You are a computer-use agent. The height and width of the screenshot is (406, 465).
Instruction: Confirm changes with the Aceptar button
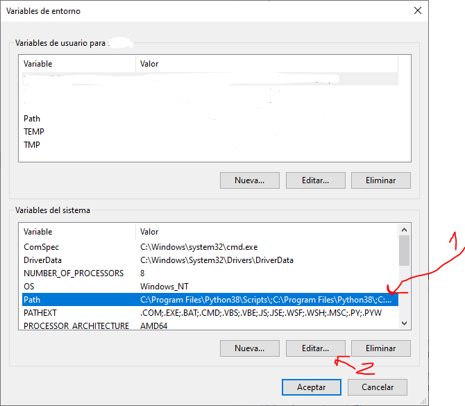(312, 387)
